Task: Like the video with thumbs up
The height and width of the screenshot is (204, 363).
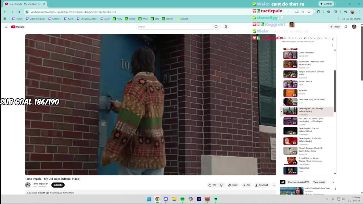Action: [x=212, y=185]
